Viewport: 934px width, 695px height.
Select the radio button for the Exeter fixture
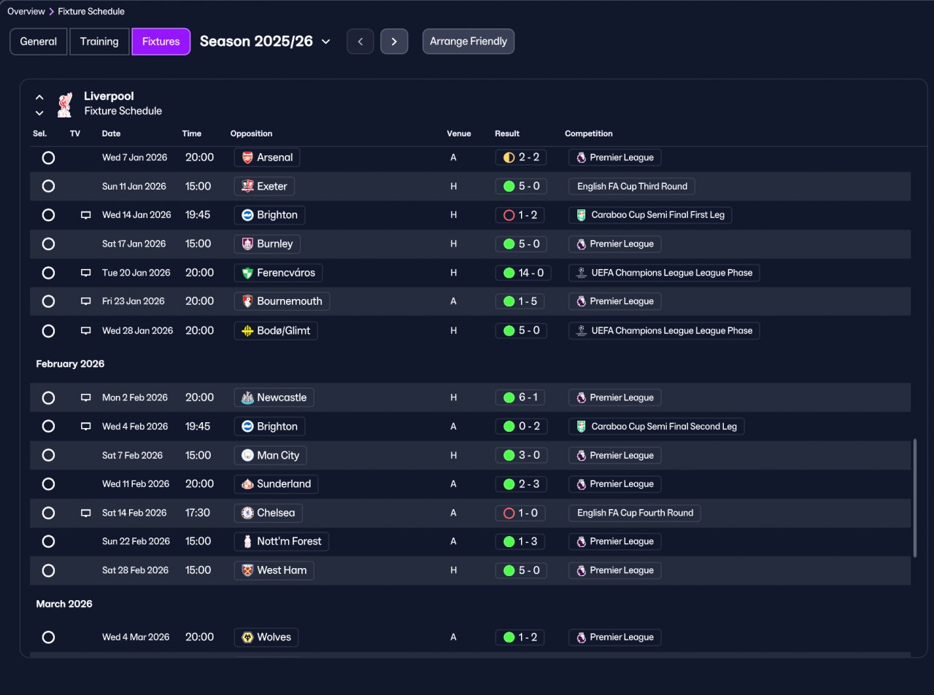pyautogui.click(x=48, y=186)
